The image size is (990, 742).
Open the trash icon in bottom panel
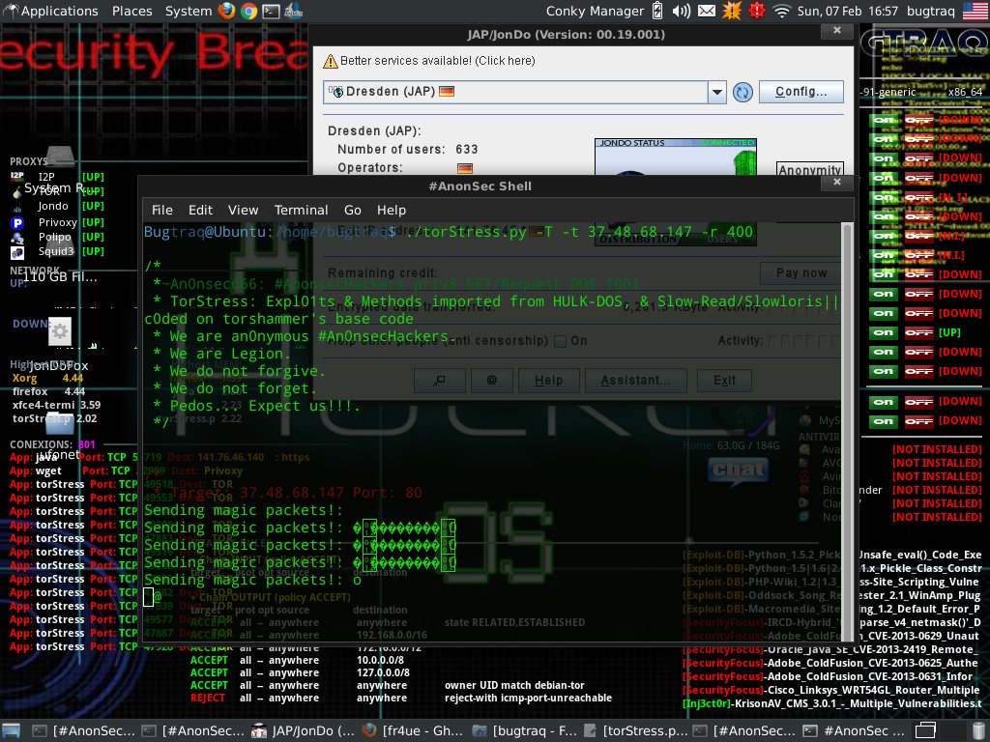[978, 730]
